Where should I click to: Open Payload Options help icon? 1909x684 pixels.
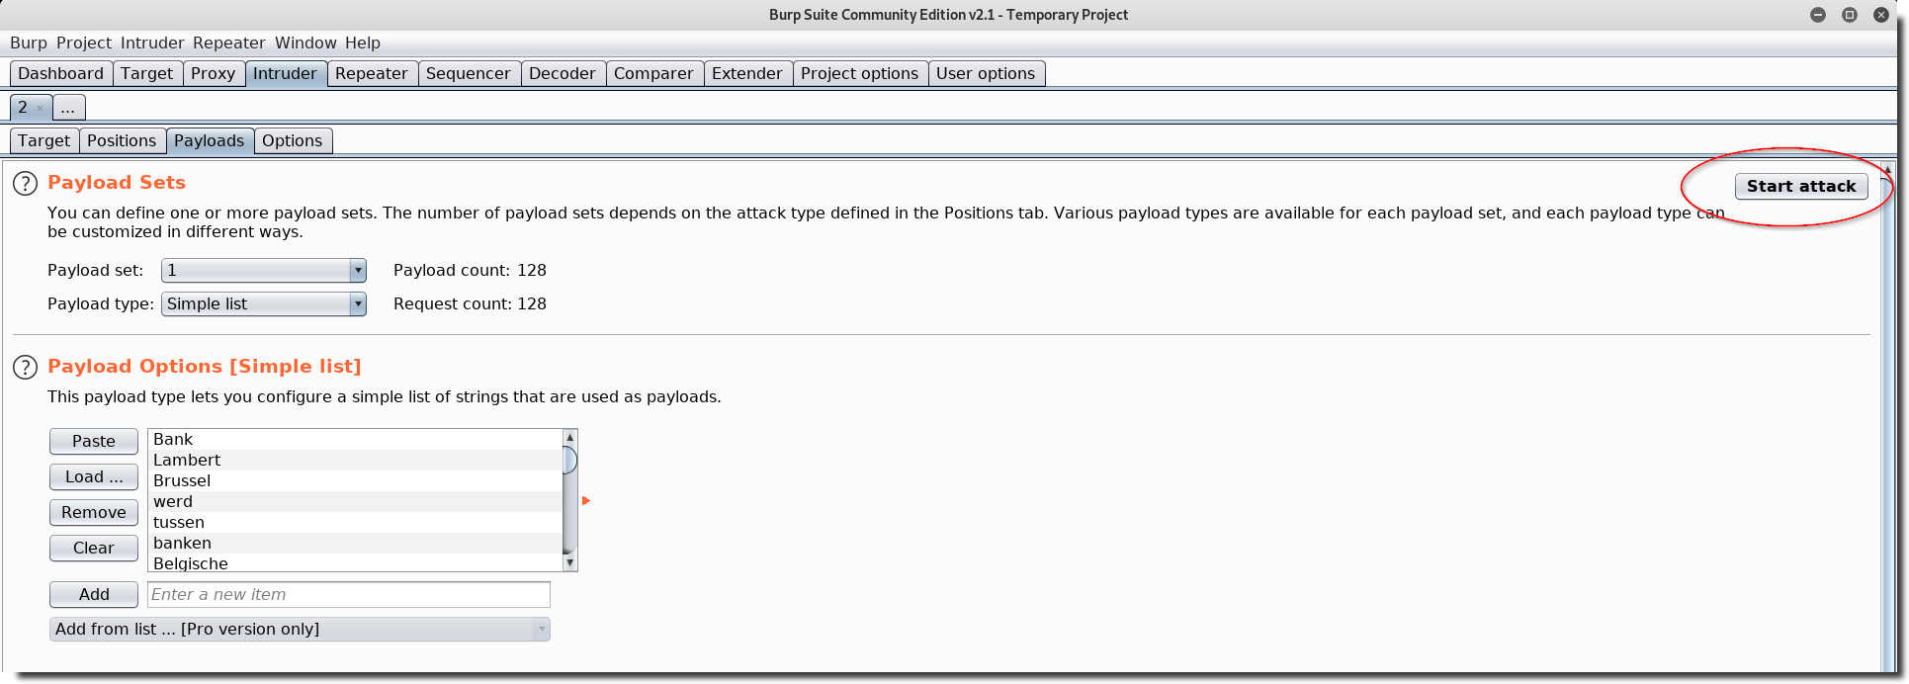point(25,368)
